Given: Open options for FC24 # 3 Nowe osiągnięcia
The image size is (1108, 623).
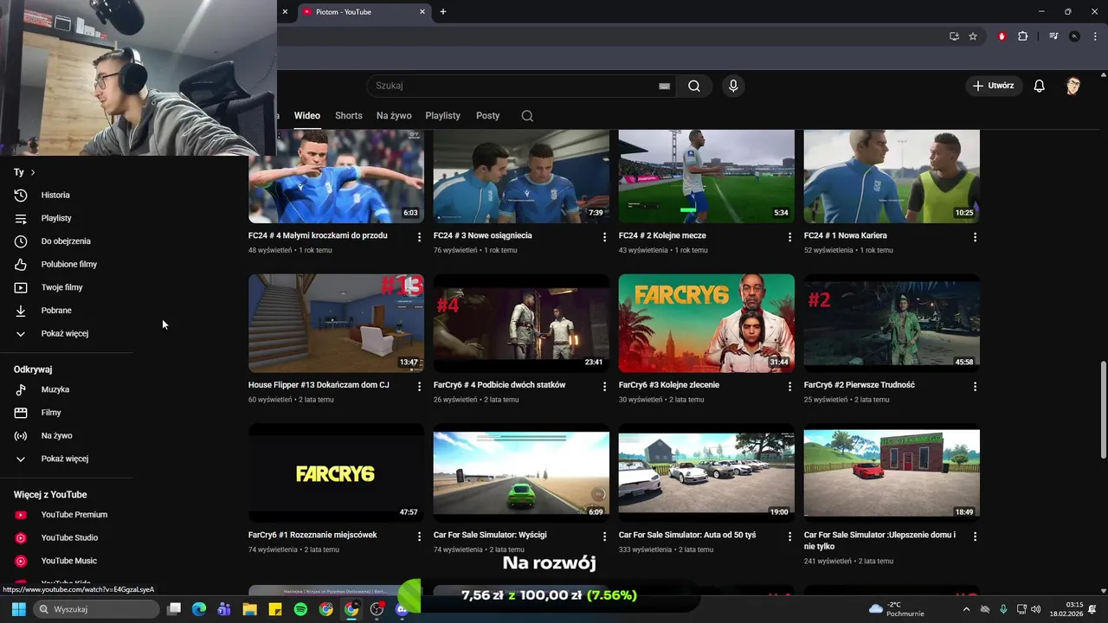Looking at the screenshot, I should coord(605,237).
